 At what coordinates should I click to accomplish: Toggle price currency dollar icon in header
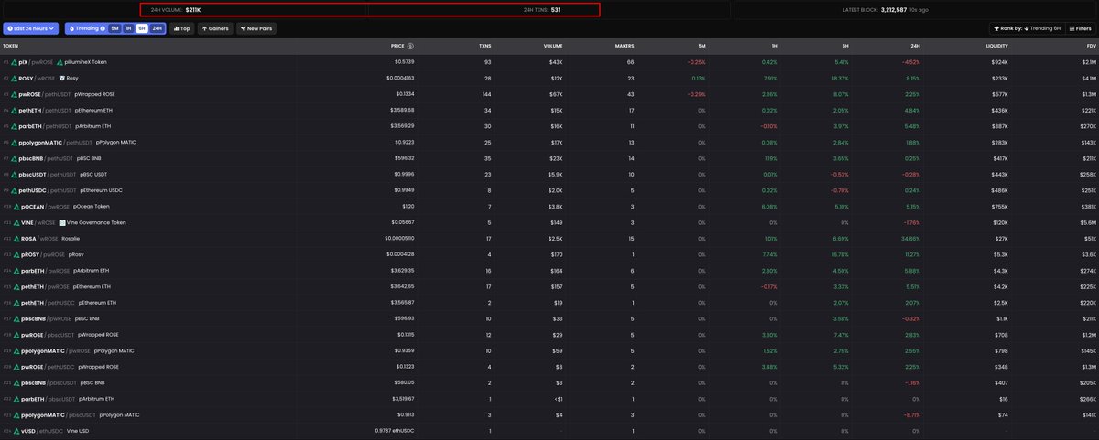pyautogui.click(x=410, y=45)
